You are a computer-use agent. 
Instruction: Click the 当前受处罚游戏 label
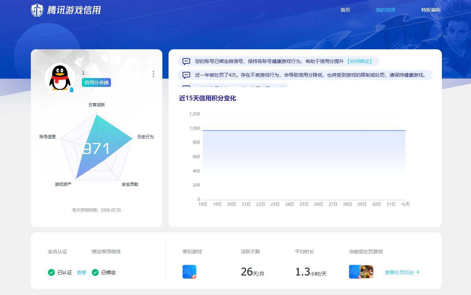pyautogui.click(x=366, y=252)
